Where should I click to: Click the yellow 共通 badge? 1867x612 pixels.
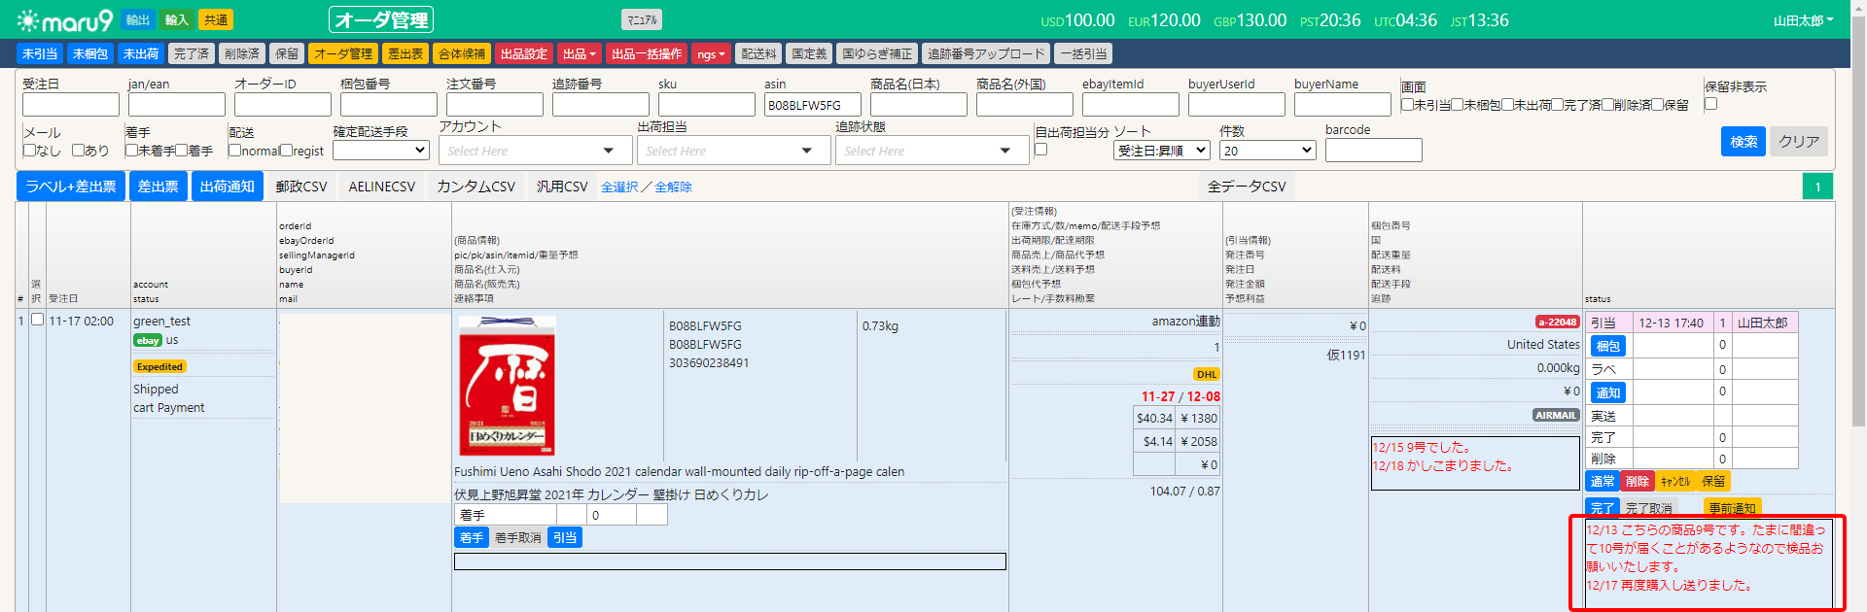click(x=215, y=20)
